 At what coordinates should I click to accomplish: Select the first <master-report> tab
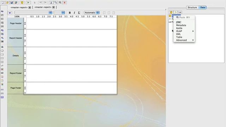[x=19, y=7]
